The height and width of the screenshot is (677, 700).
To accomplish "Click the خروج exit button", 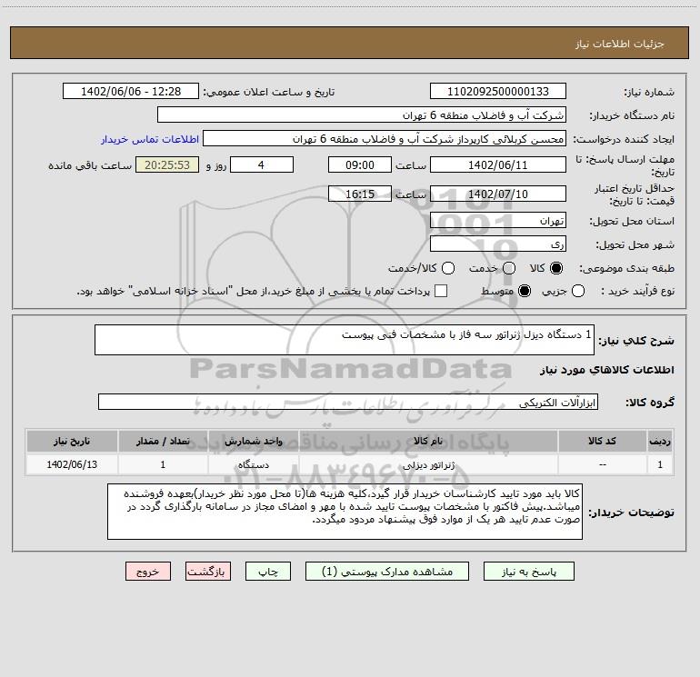I will point(148,572).
